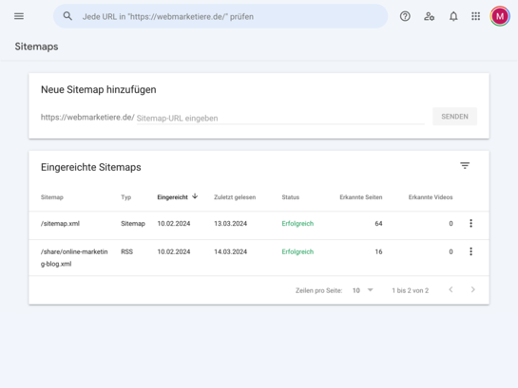This screenshot has height=388, width=518.
Task: Click the 1 bis 2 von 2 label
Action: coord(410,290)
